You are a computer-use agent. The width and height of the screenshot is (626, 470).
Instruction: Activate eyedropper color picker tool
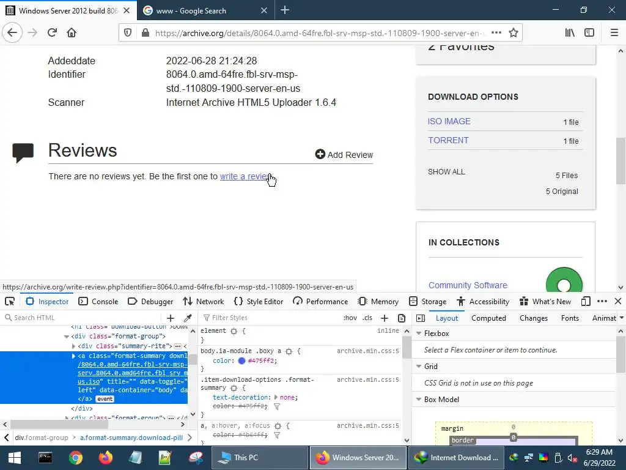[x=188, y=318]
